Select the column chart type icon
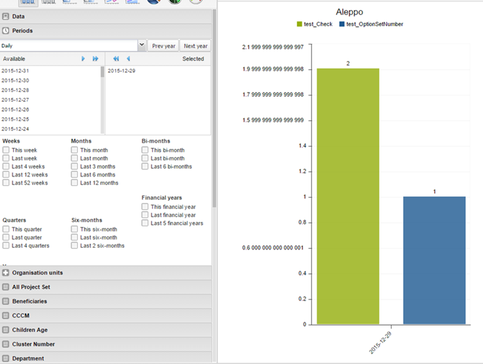 click(28, 2)
